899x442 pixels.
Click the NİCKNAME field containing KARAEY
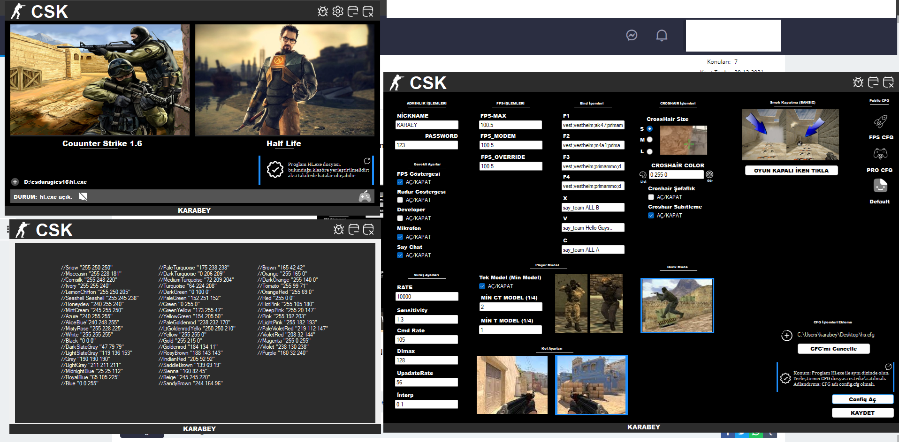[x=427, y=125]
